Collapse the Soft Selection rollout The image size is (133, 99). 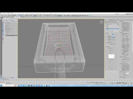[108, 47]
